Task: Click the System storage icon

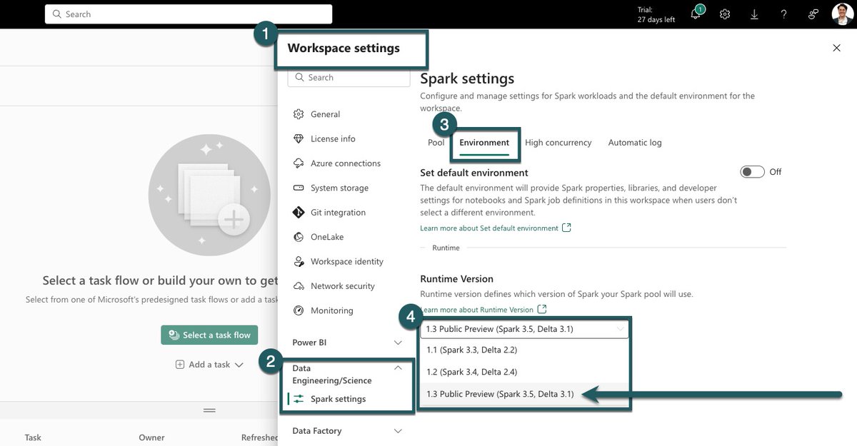Action: click(x=299, y=188)
